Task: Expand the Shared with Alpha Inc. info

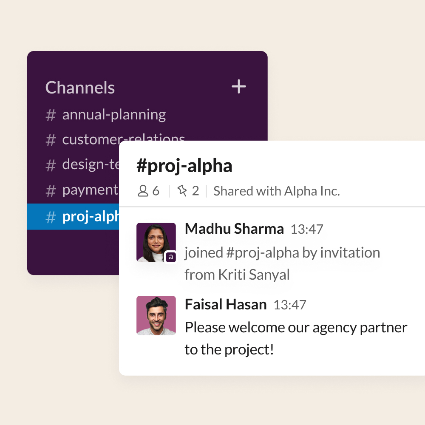Action: (276, 191)
